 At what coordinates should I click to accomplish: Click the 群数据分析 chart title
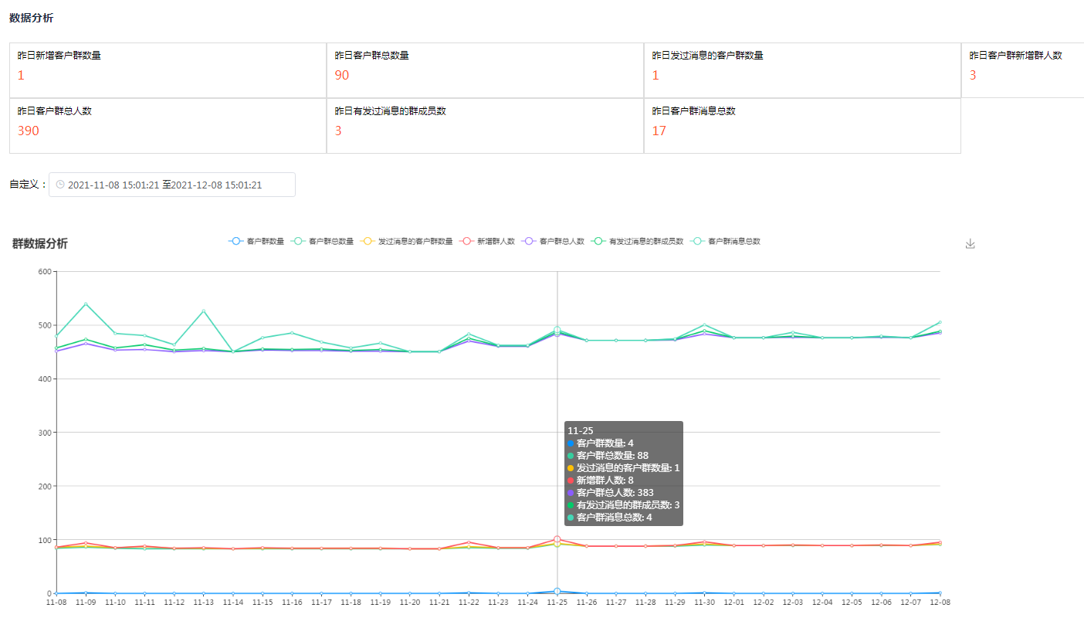[x=40, y=243]
